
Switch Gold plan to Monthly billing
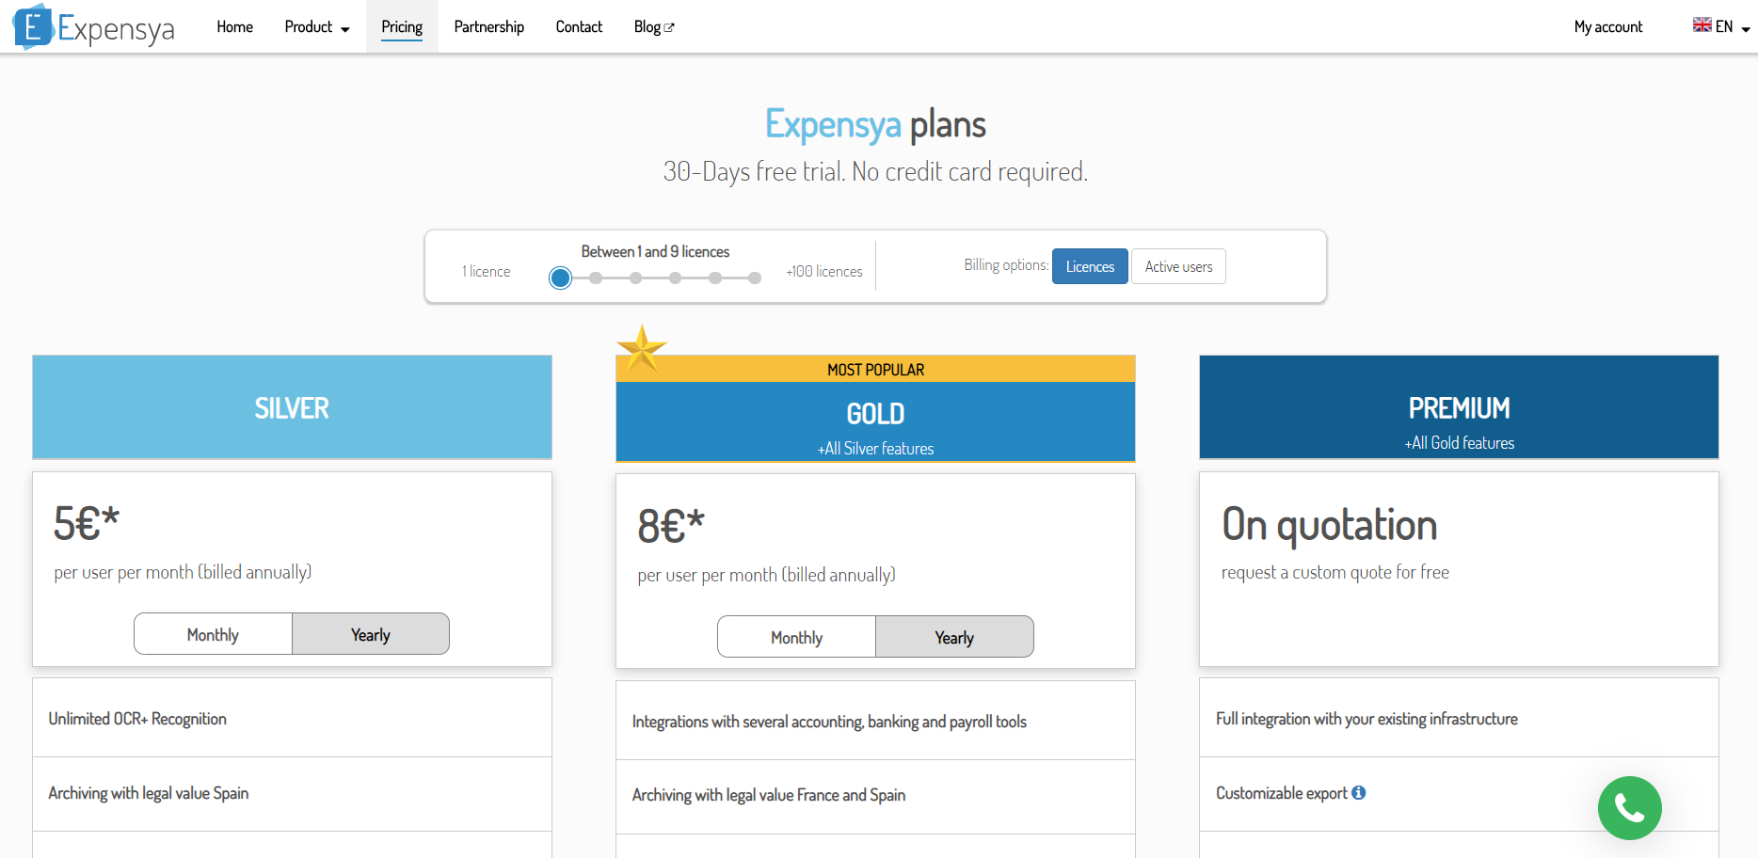(796, 637)
